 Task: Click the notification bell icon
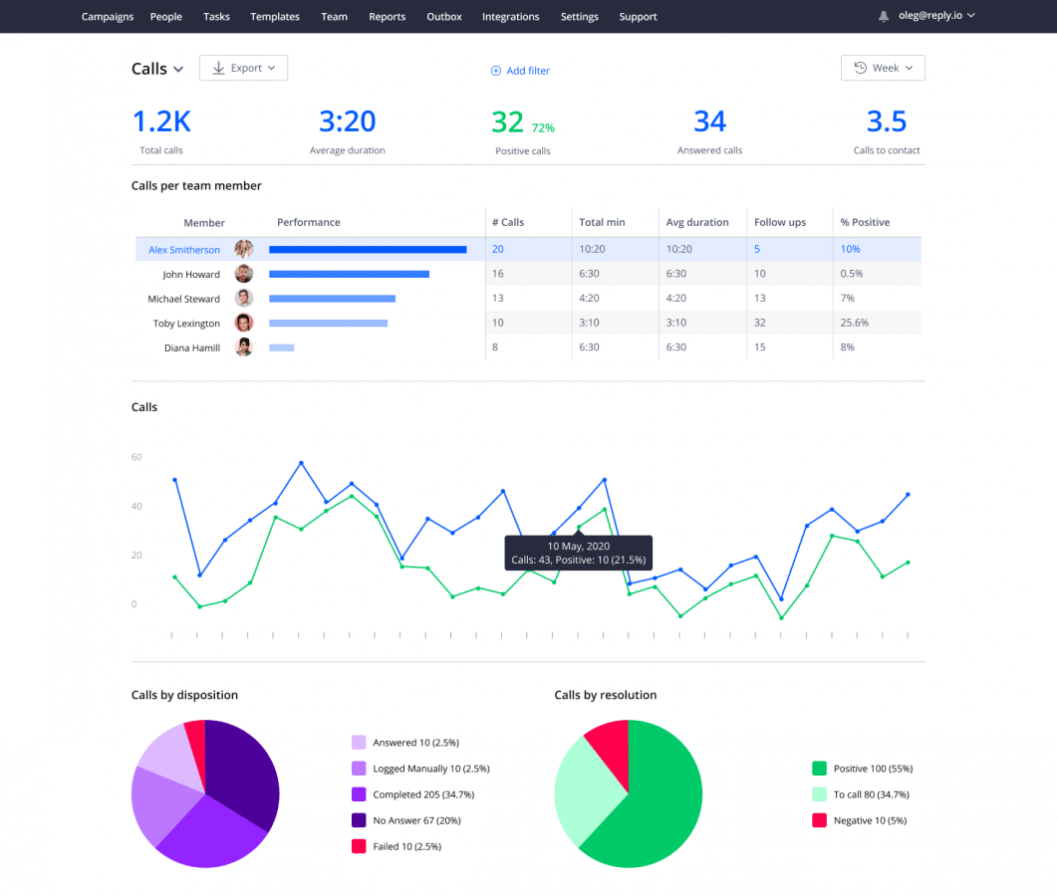(883, 17)
